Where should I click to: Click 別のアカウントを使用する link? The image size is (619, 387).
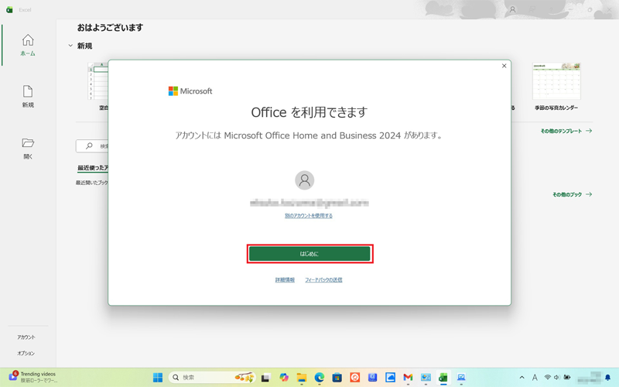309,216
